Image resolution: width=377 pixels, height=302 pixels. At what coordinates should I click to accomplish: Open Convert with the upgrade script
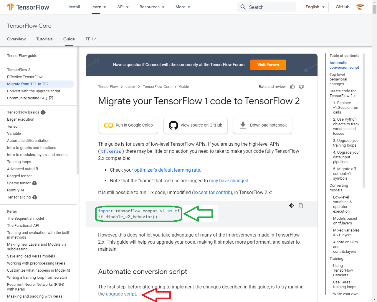(x=34, y=91)
